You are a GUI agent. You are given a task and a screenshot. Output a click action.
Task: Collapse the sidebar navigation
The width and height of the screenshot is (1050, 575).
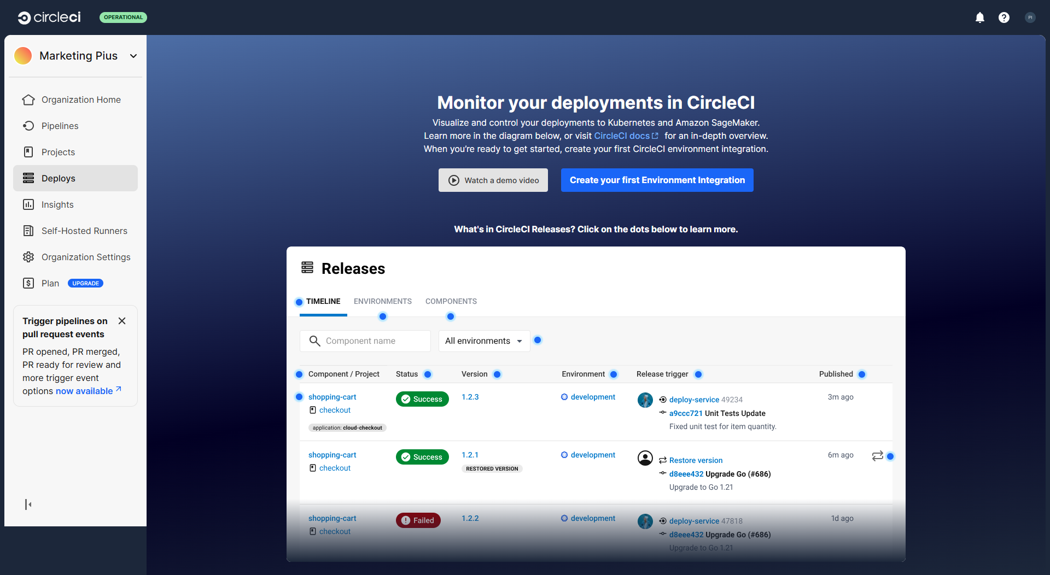tap(28, 504)
